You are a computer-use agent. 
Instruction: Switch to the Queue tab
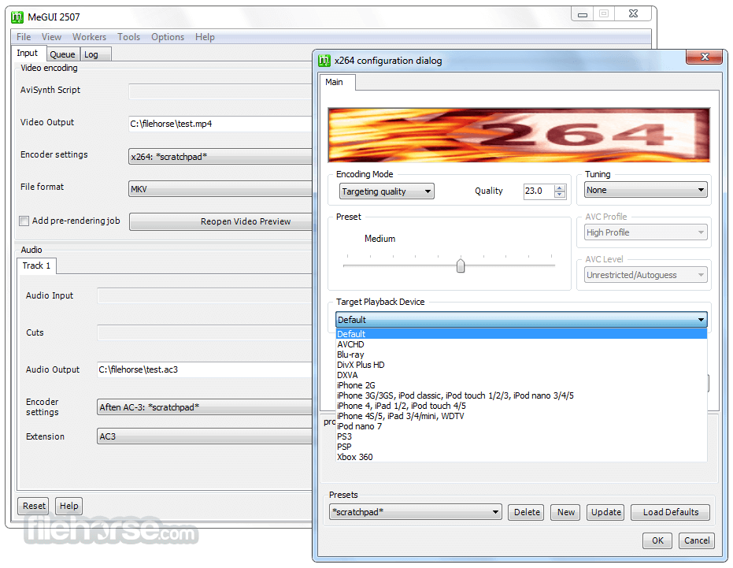pos(63,54)
